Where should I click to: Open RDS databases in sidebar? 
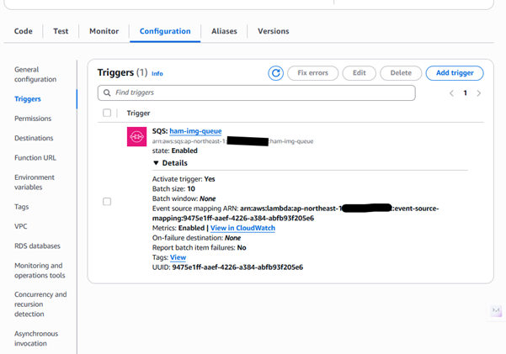coord(37,246)
